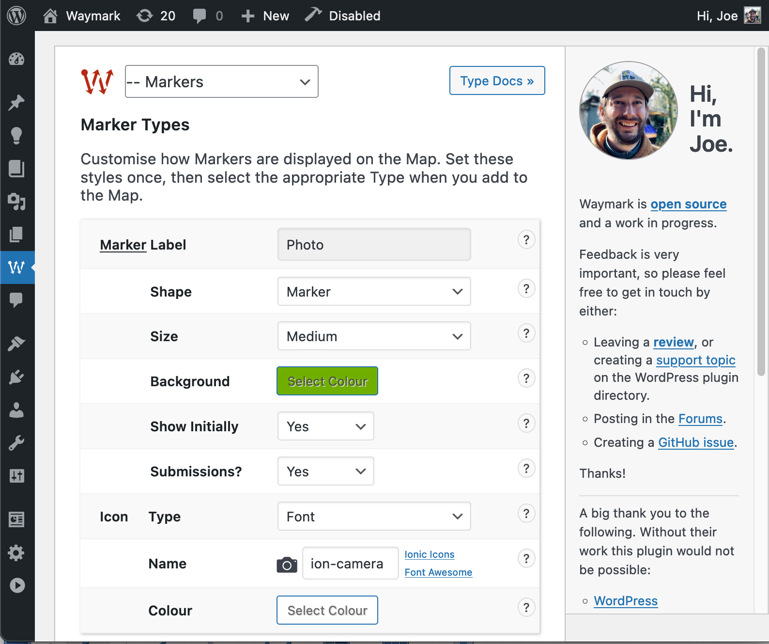Open the Plugins sidebar icon
Screen dimensions: 769x644
click(x=16, y=377)
